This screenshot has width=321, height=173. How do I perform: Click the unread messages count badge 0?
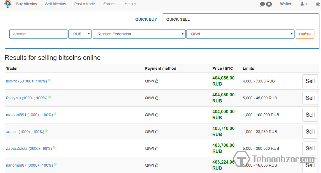pos(269,4)
